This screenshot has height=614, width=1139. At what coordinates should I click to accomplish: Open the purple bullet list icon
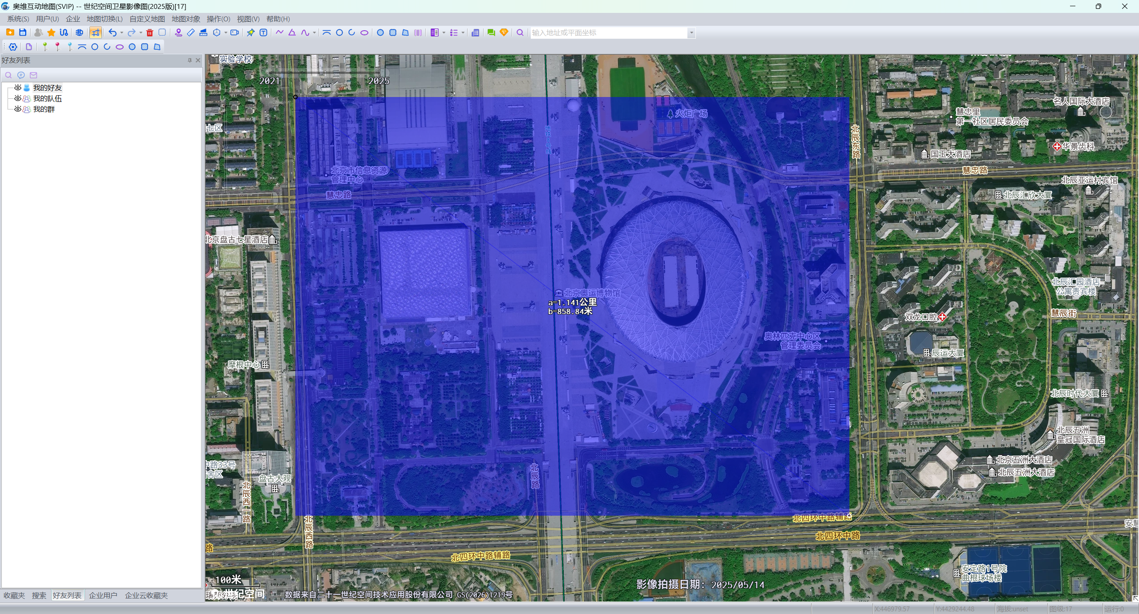pyautogui.click(x=454, y=32)
